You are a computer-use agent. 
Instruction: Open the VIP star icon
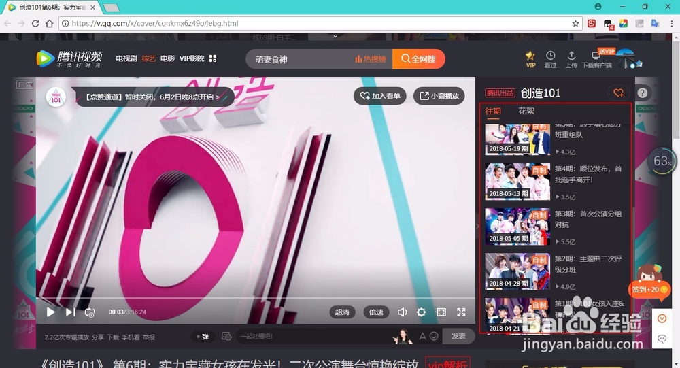pyautogui.click(x=530, y=59)
